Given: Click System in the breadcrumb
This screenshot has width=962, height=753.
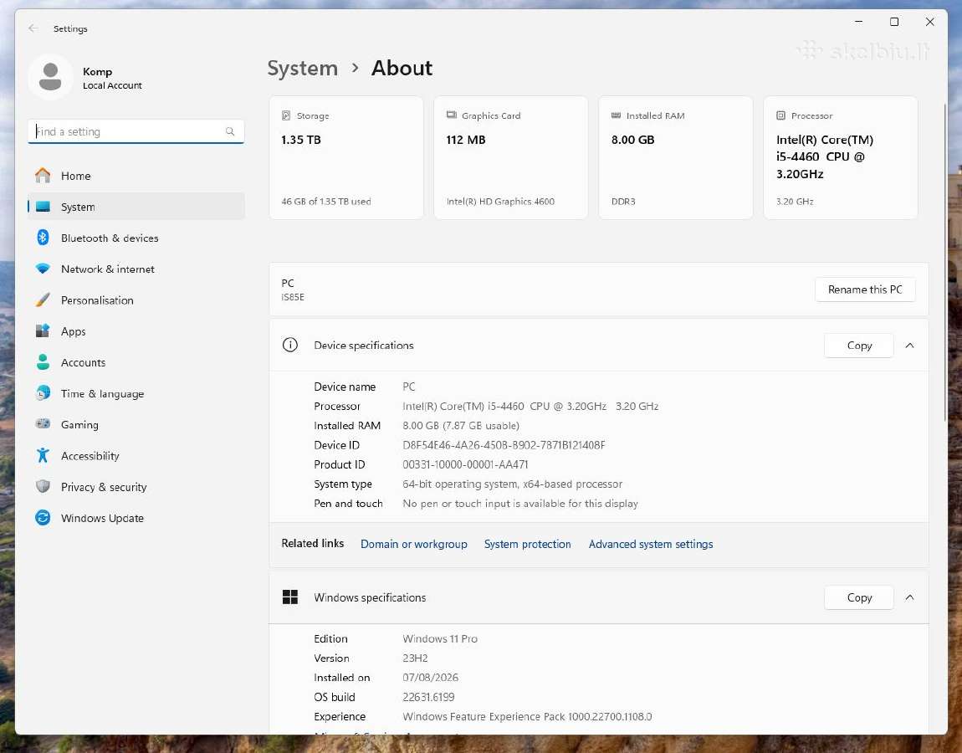Looking at the screenshot, I should tap(303, 68).
